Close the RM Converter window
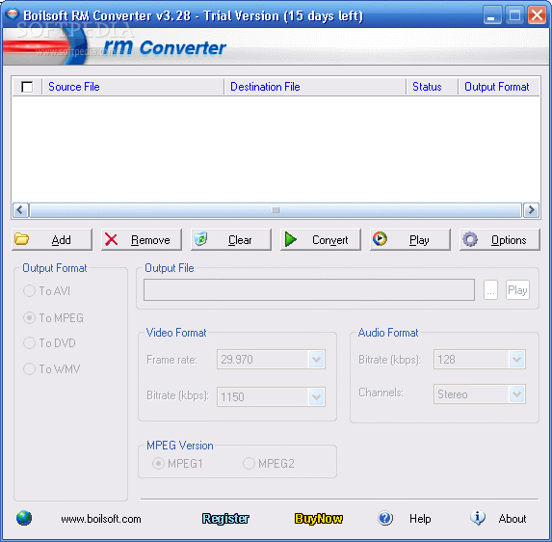Viewport: 552px width, 542px height. (x=537, y=15)
